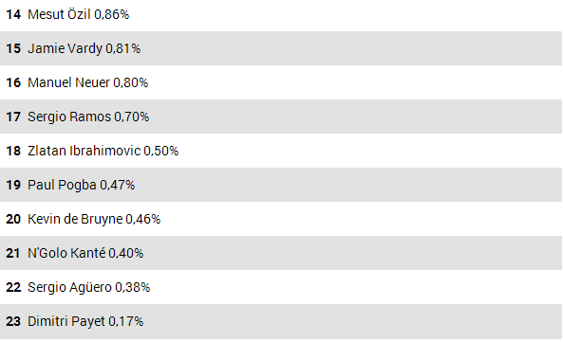Image resolution: width=563 pixels, height=342 pixels.
Task: Click the Jamie Vardy 0,81% row
Action: pos(281,48)
